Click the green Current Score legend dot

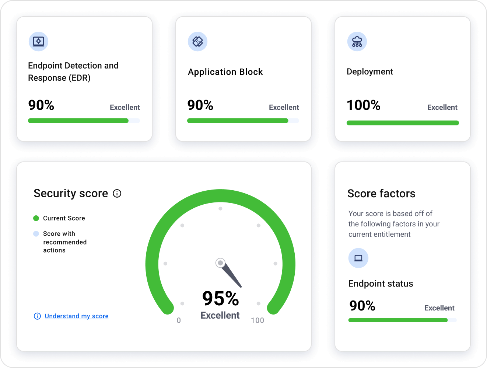[36, 218]
